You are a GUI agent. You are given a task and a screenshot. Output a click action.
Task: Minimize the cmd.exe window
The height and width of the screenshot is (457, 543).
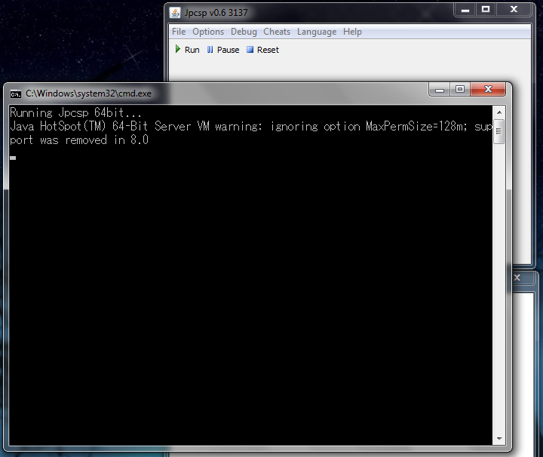[440, 89]
